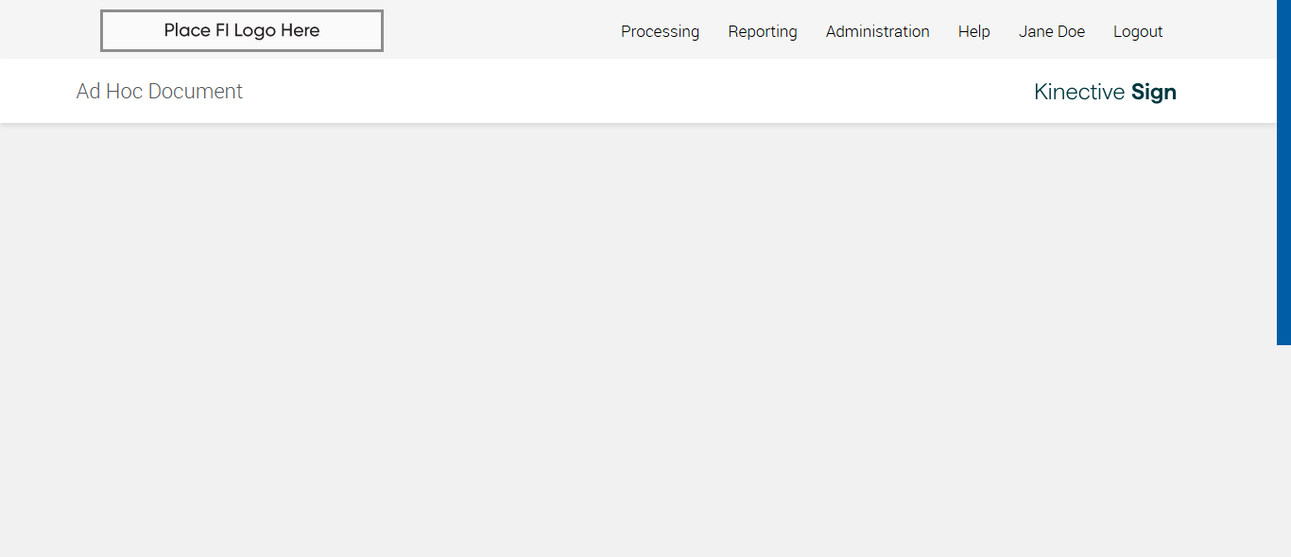The height and width of the screenshot is (557, 1291).
Task: Click the empty gray content area
Action: (x=638, y=340)
